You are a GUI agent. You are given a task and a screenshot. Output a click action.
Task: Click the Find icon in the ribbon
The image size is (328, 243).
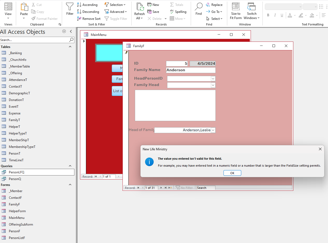tap(199, 8)
